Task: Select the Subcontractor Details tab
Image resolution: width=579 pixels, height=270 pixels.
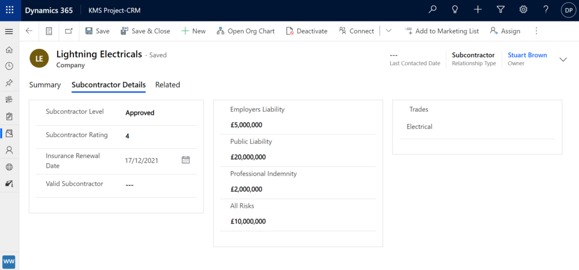Action: click(x=109, y=85)
